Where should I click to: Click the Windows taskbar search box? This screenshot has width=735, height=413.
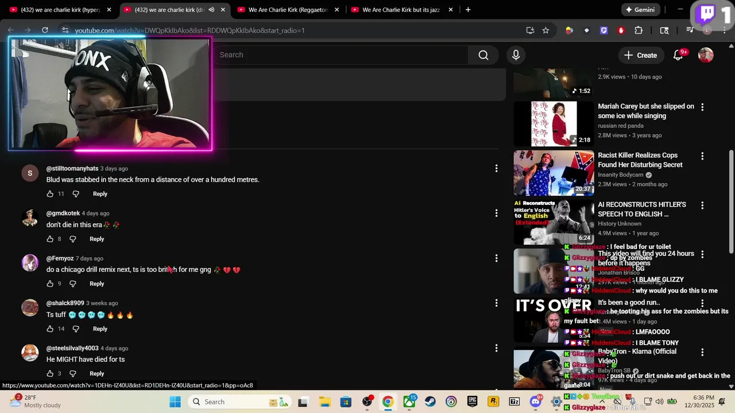pyautogui.click(x=240, y=402)
